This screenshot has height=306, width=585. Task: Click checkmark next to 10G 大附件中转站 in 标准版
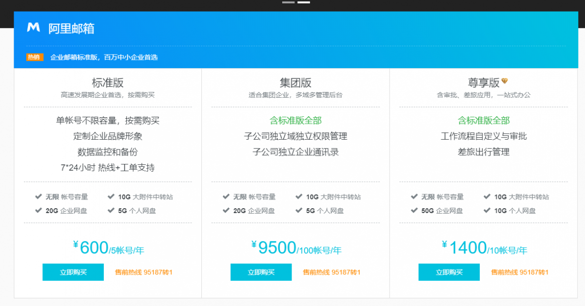click(111, 197)
